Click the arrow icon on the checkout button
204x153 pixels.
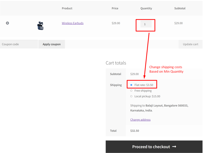(x=174, y=147)
